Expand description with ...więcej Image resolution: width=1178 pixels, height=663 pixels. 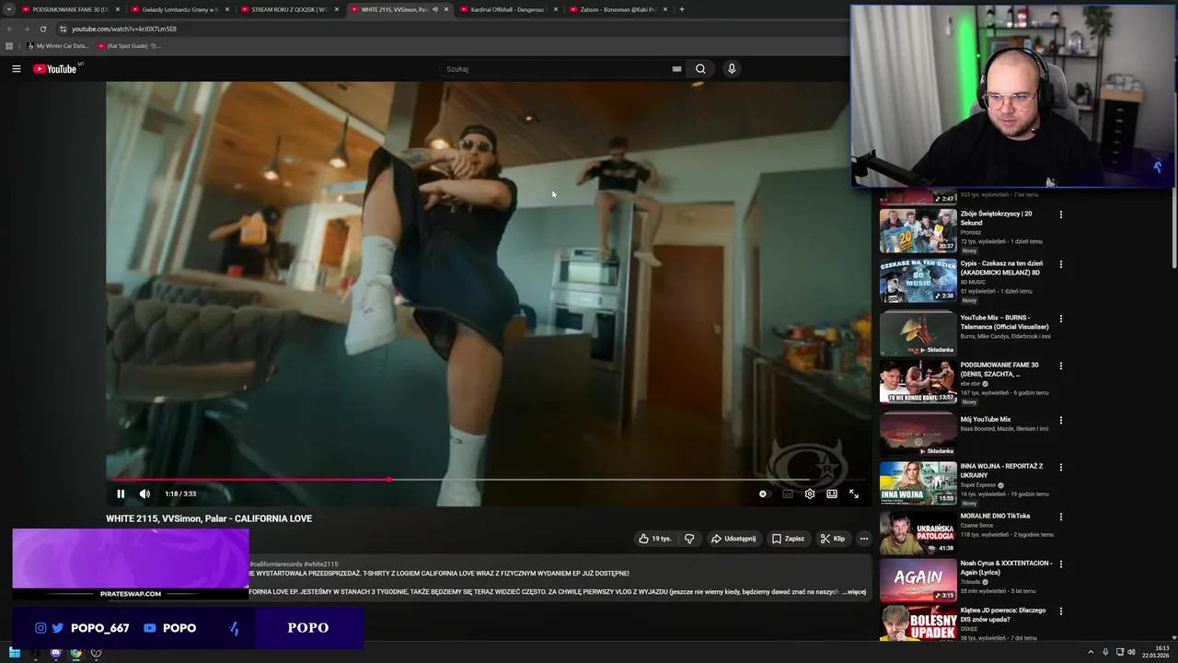[x=855, y=592]
